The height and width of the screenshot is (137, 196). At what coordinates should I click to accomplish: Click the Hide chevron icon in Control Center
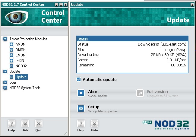click(x=25, y=124)
